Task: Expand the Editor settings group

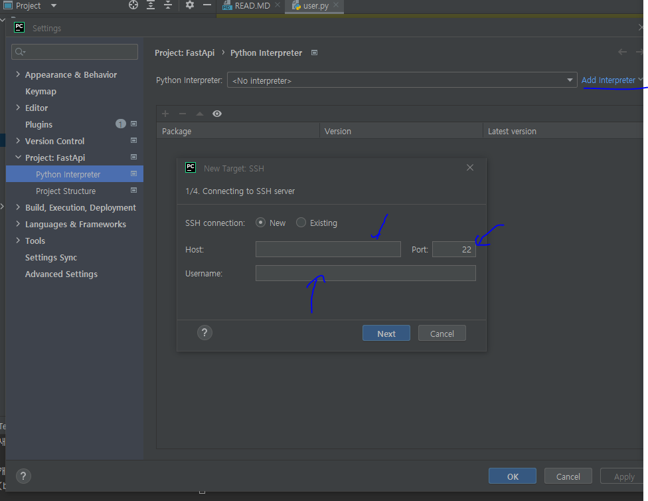Action: pos(18,107)
